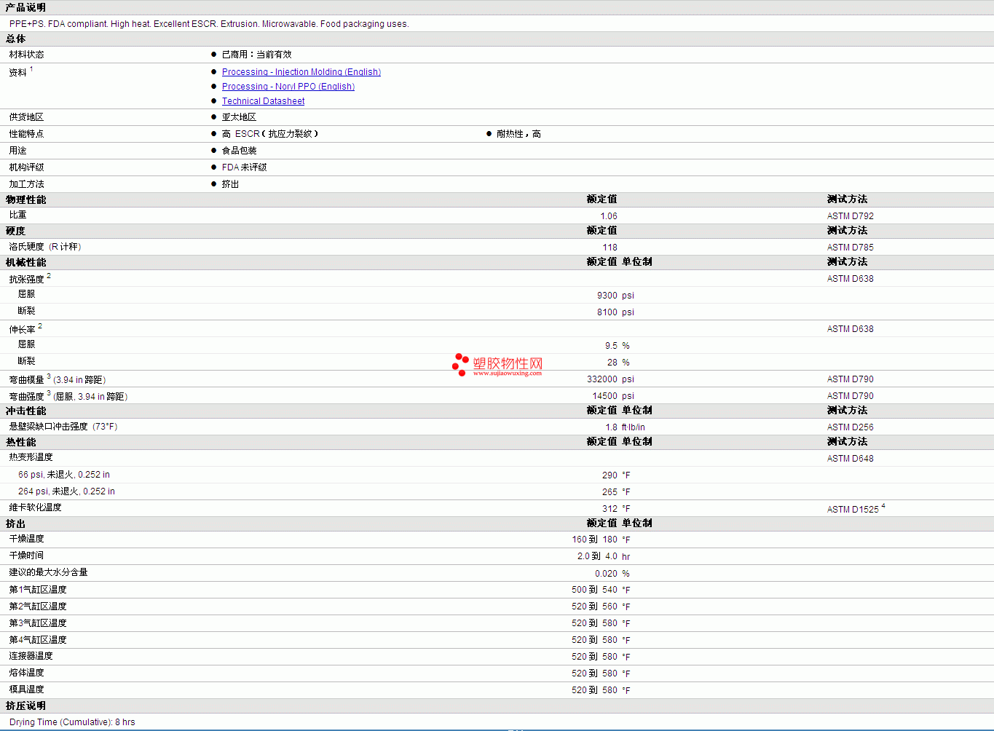The width and height of the screenshot is (994, 731).
Task: Click the product description starting "PPE+PS. FDA compliant"
Action: pyautogui.click(x=209, y=24)
